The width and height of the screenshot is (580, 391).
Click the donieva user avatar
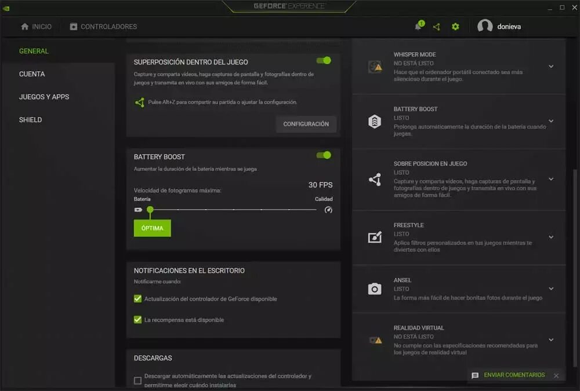[x=484, y=26]
